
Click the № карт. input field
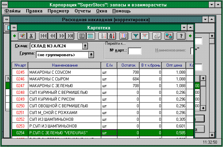pyautogui.click(x=135, y=51)
